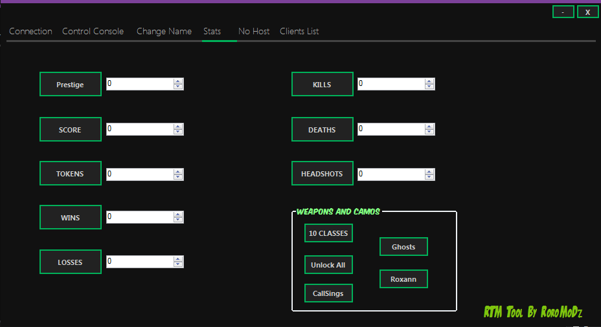Minimize the RTM Tool window

coord(563,12)
